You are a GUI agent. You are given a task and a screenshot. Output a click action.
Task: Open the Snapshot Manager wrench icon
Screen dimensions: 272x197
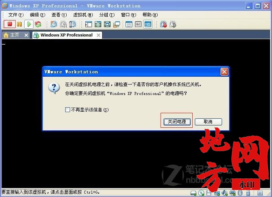click(73, 24)
